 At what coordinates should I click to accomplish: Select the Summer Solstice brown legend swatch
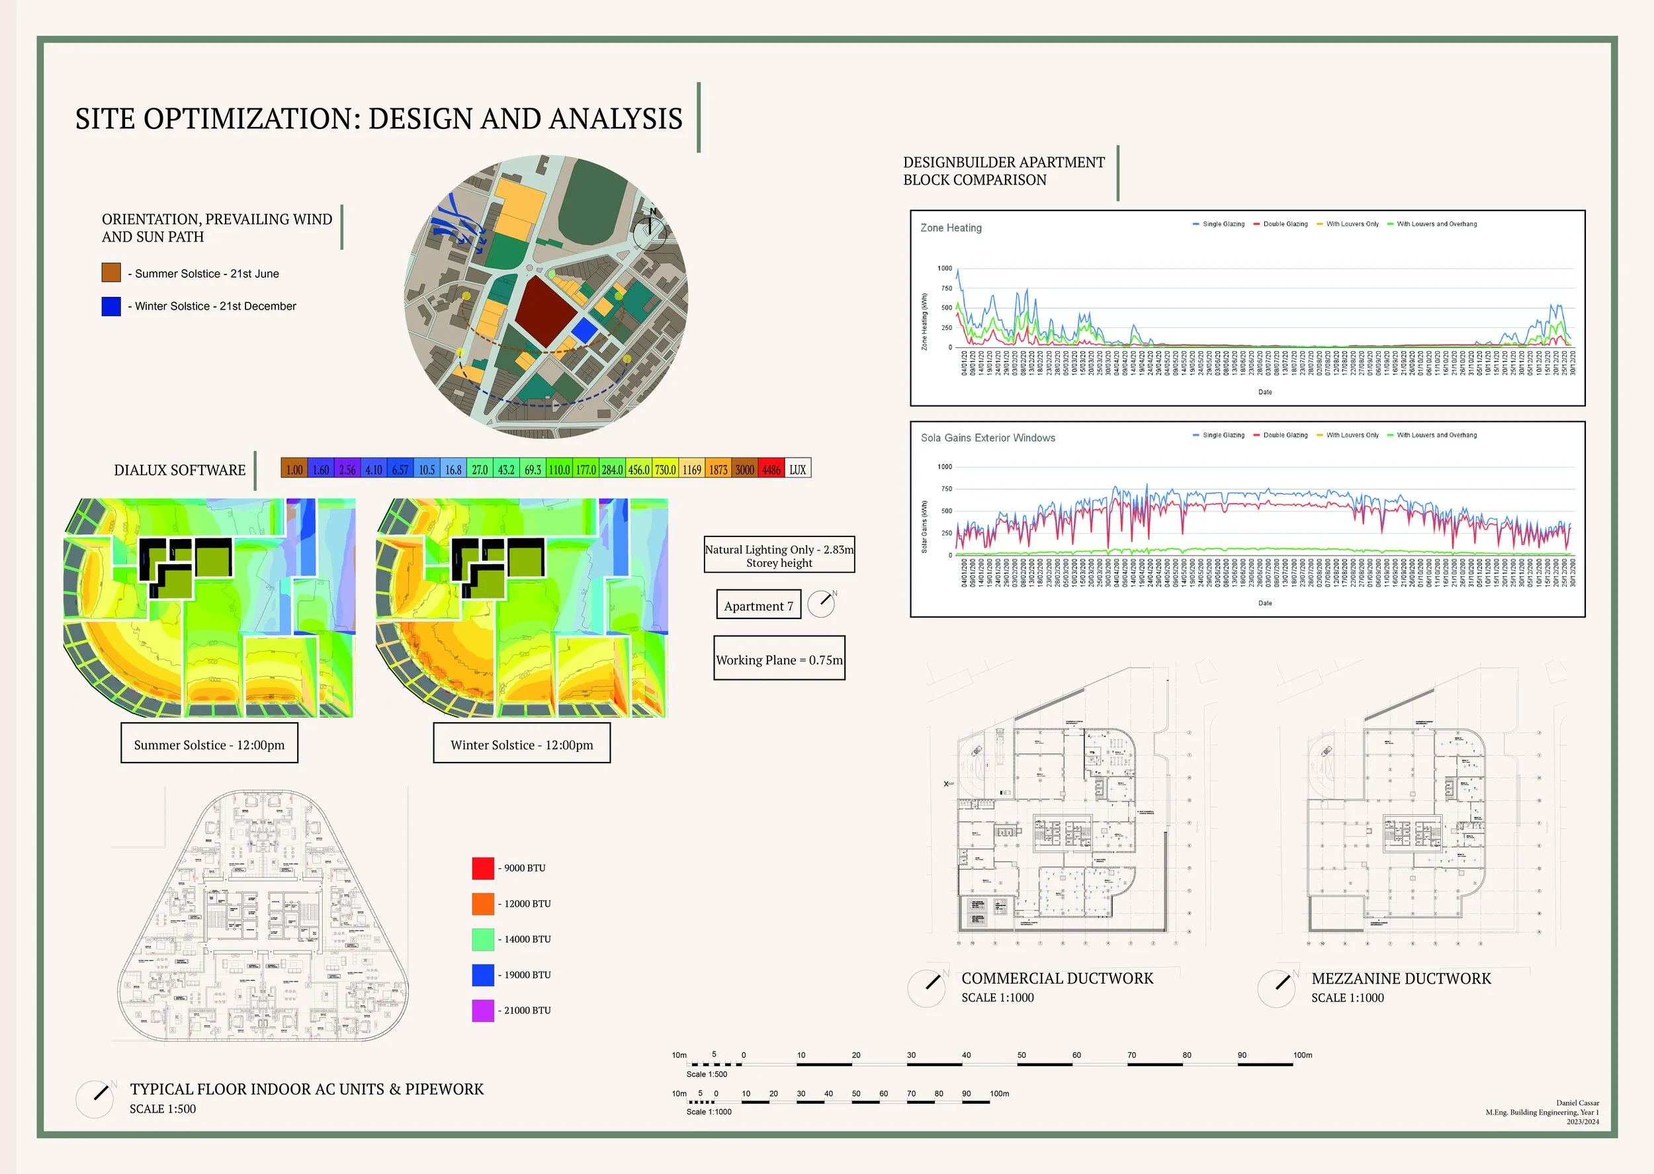pos(111,273)
